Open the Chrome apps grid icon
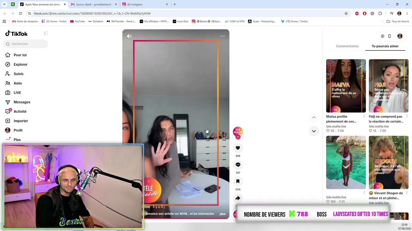This screenshot has height=231, width=412. [4, 21]
